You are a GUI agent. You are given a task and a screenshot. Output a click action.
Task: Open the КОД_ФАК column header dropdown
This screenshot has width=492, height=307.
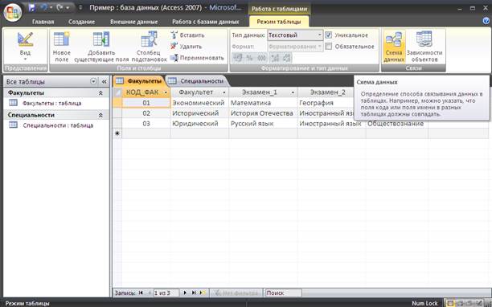(x=166, y=92)
